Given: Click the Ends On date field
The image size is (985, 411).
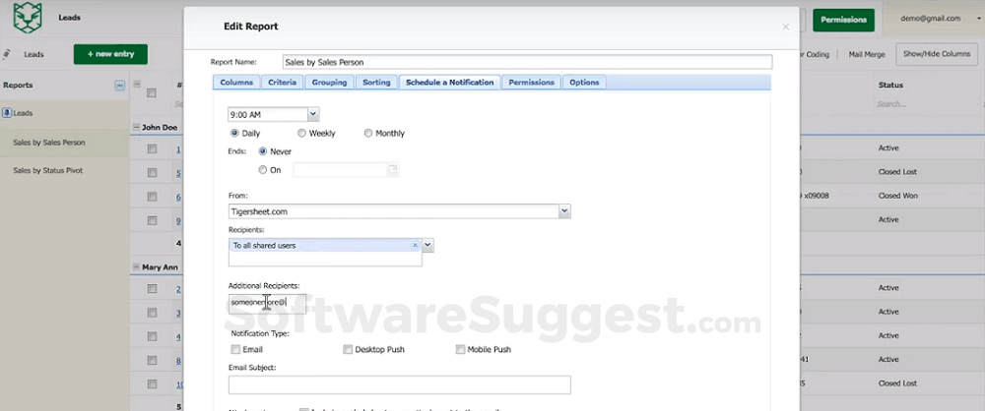Looking at the screenshot, I should tap(341, 169).
